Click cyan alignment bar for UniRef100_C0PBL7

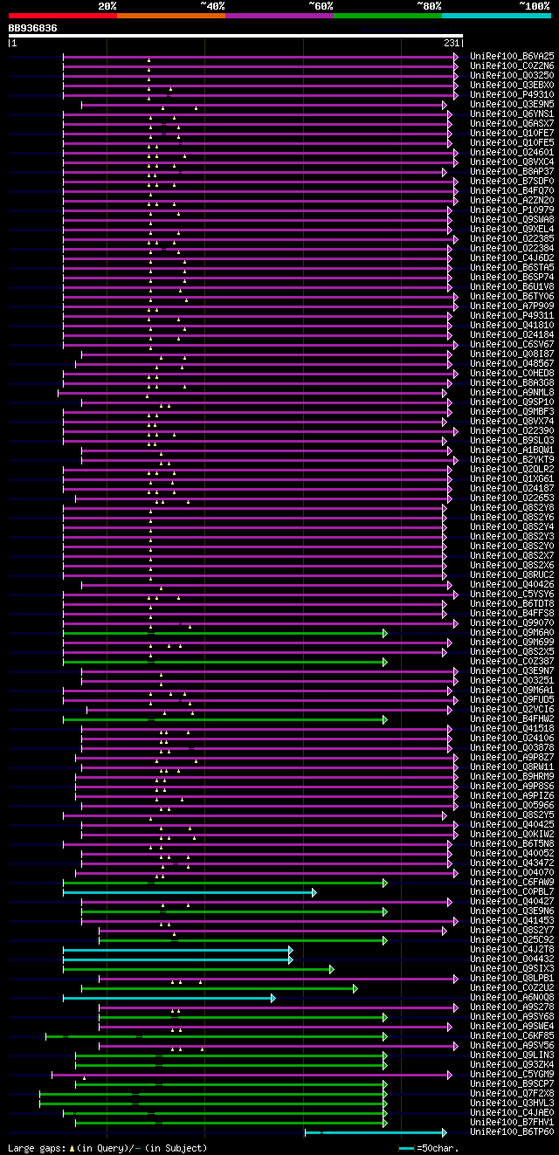click(190, 891)
